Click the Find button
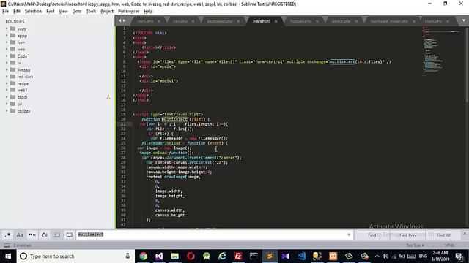 372,235
